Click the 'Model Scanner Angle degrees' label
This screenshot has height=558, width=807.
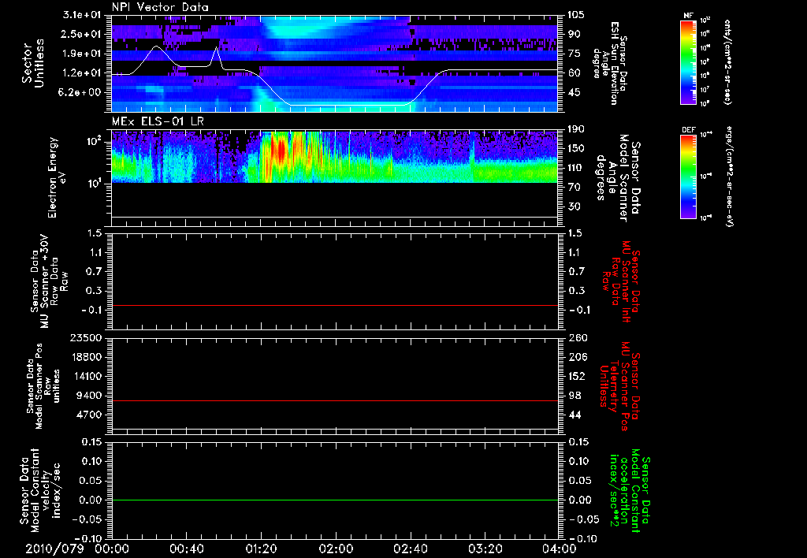pyautogui.click(x=619, y=177)
